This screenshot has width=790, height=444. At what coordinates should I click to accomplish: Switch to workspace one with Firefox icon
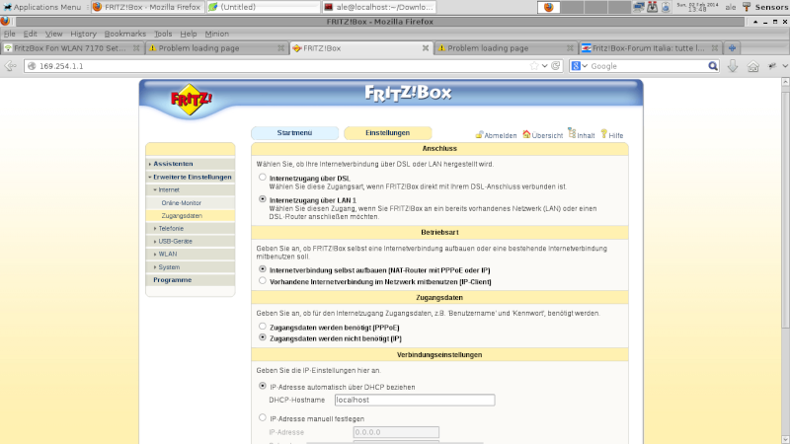click(x=549, y=7)
